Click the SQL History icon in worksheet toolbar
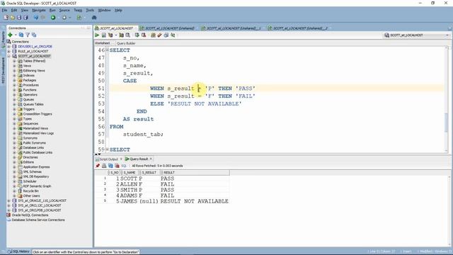The image size is (453, 255). [166, 35]
